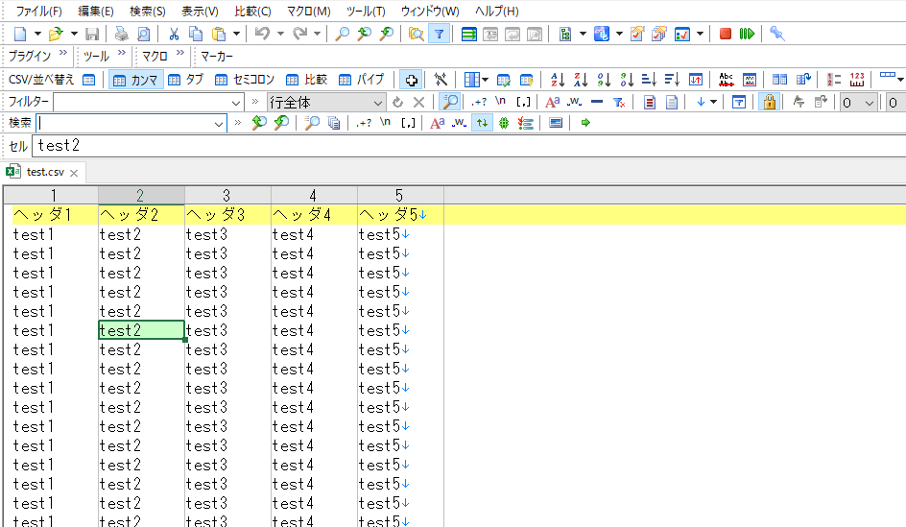Click green arrow icon at end of search bar
Image resolution: width=906 pixels, height=527 pixels.
point(585,123)
